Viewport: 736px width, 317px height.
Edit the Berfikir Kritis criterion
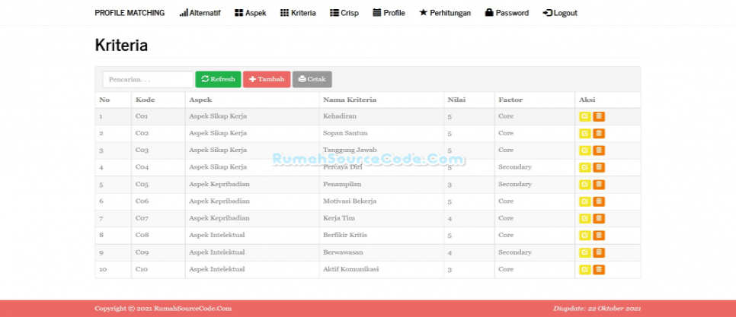(x=585, y=235)
